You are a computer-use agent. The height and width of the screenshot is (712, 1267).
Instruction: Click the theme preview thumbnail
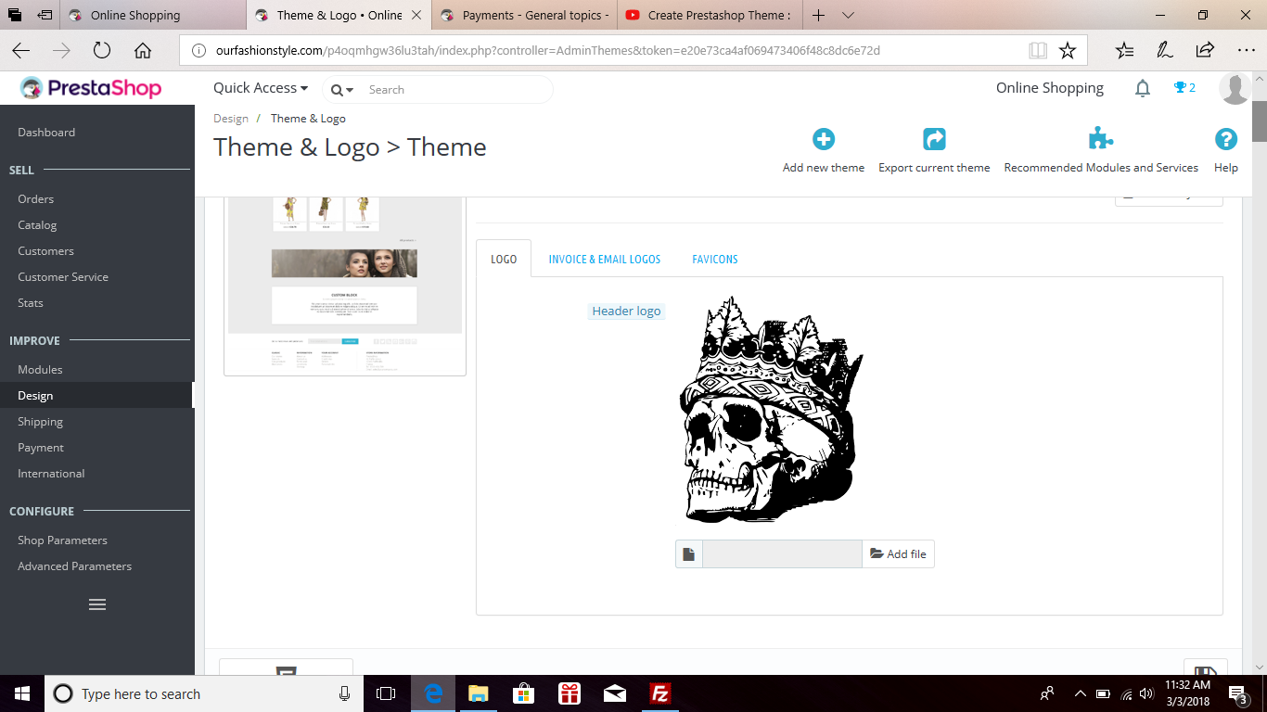click(345, 286)
